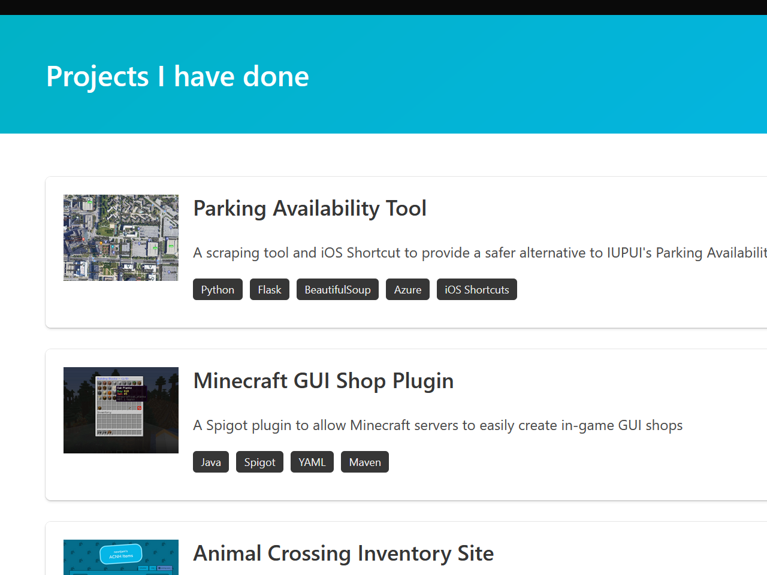Open the Minecraft GUI Shop thumbnail image
Screen dimensions: 767x575
(121, 410)
